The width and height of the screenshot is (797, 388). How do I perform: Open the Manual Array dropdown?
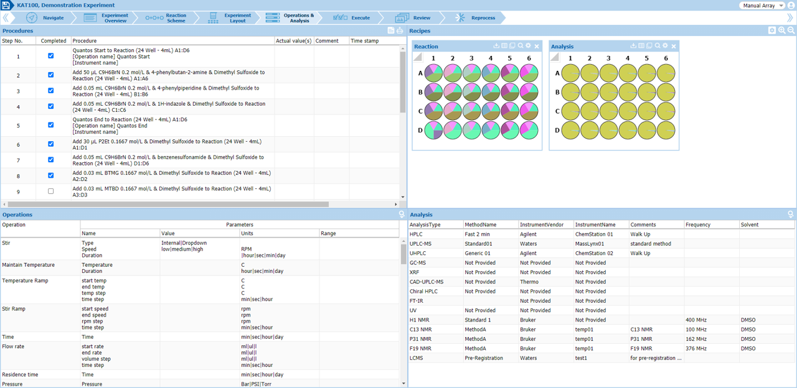click(x=762, y=6)
